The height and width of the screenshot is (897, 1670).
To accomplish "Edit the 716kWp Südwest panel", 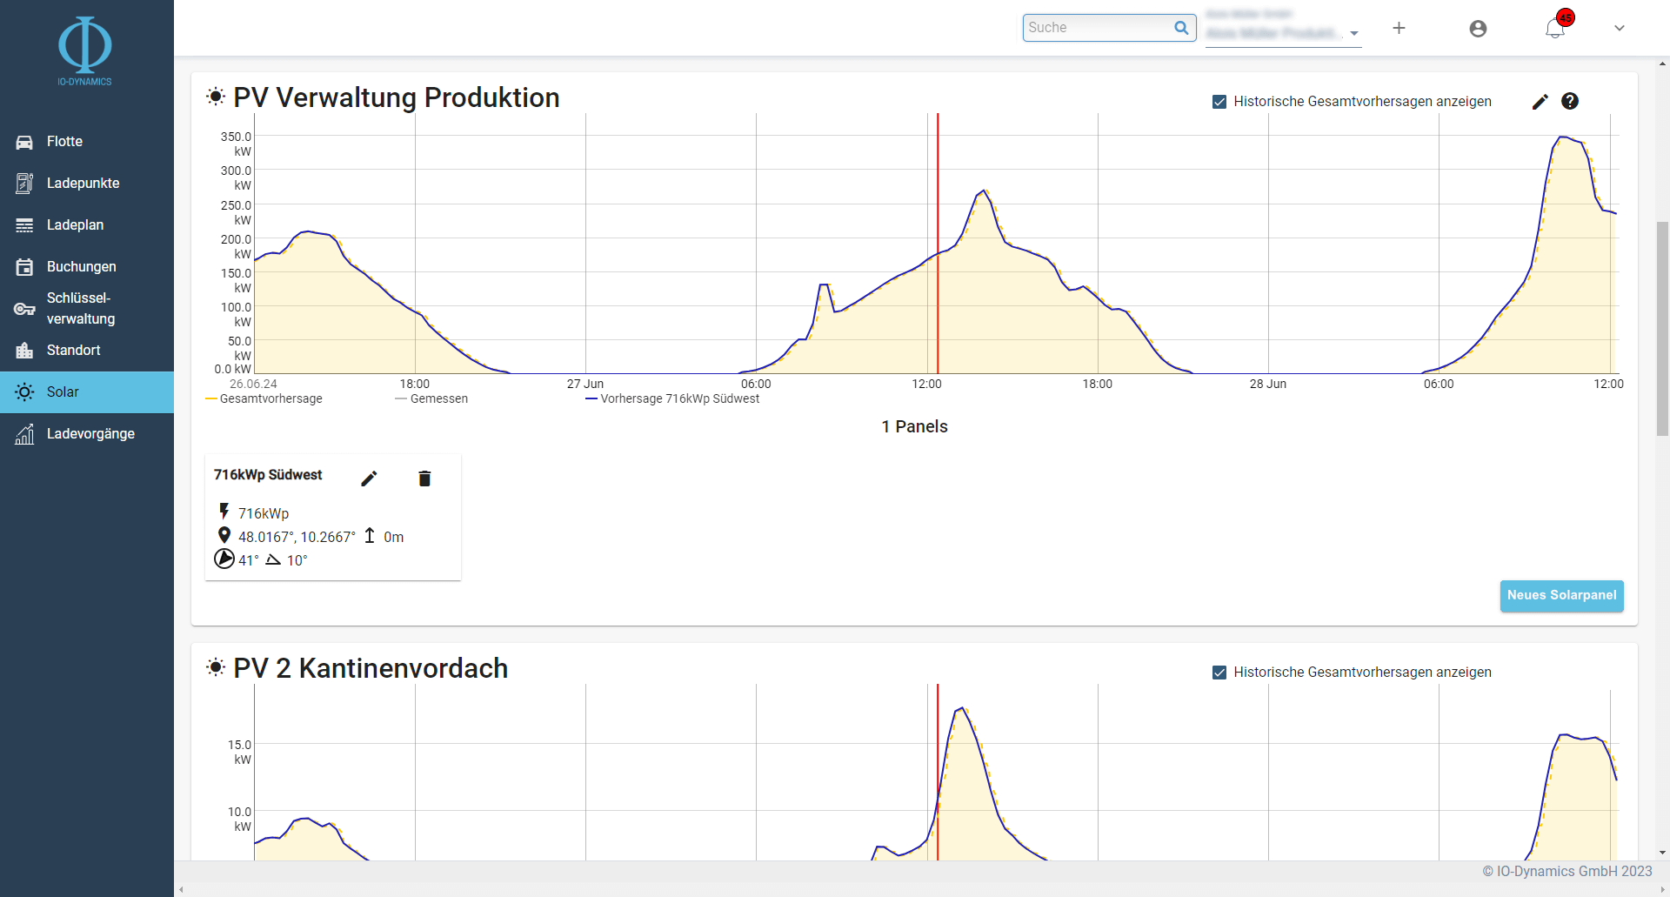I will tap(369, 479).
